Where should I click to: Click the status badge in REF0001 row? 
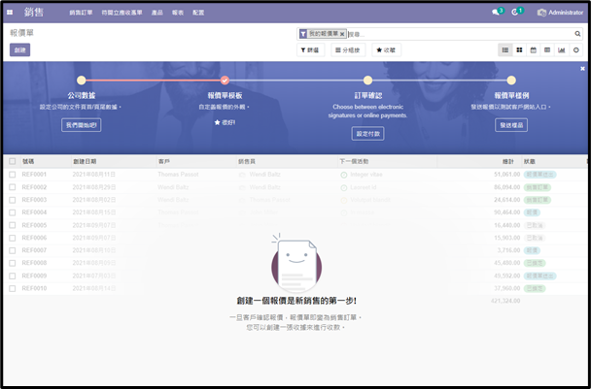pyautogui.click(x=539, y=175)
